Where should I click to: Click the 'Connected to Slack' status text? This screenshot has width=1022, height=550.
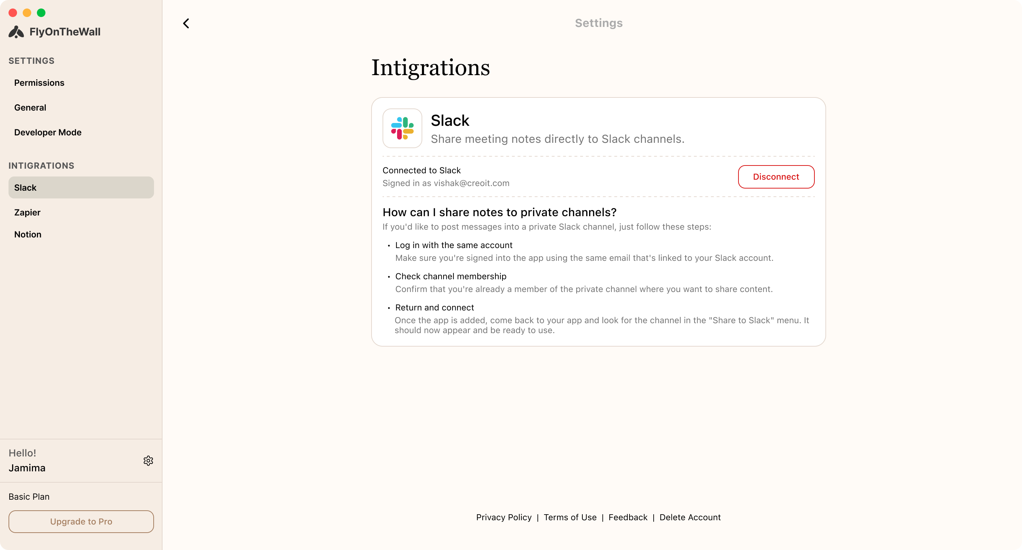(421, 170)
